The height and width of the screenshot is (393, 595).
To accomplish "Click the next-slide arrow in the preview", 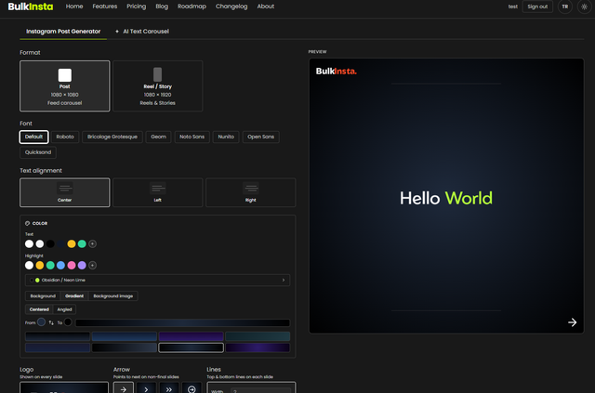I will pos(573,322).
